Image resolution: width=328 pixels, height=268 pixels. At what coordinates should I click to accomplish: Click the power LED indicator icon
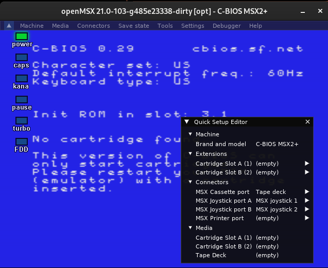pyautogui.click(x=22, y=36)
